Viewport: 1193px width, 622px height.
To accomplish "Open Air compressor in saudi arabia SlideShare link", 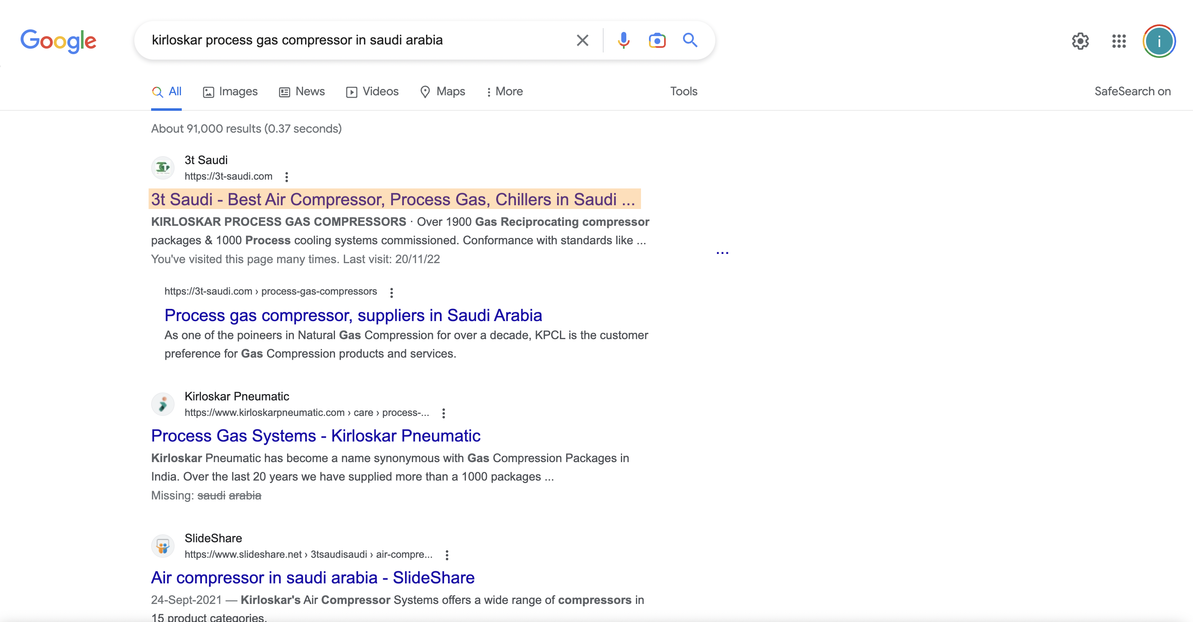I will (x=313, y=578).
